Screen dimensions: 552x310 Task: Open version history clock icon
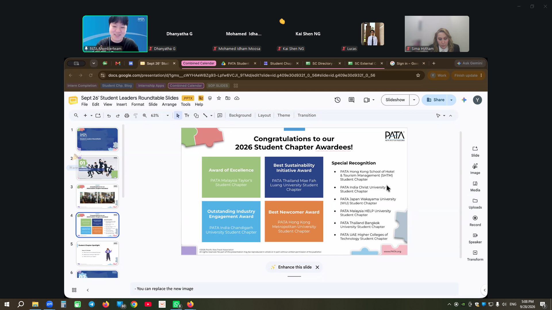tap(338, 100)
